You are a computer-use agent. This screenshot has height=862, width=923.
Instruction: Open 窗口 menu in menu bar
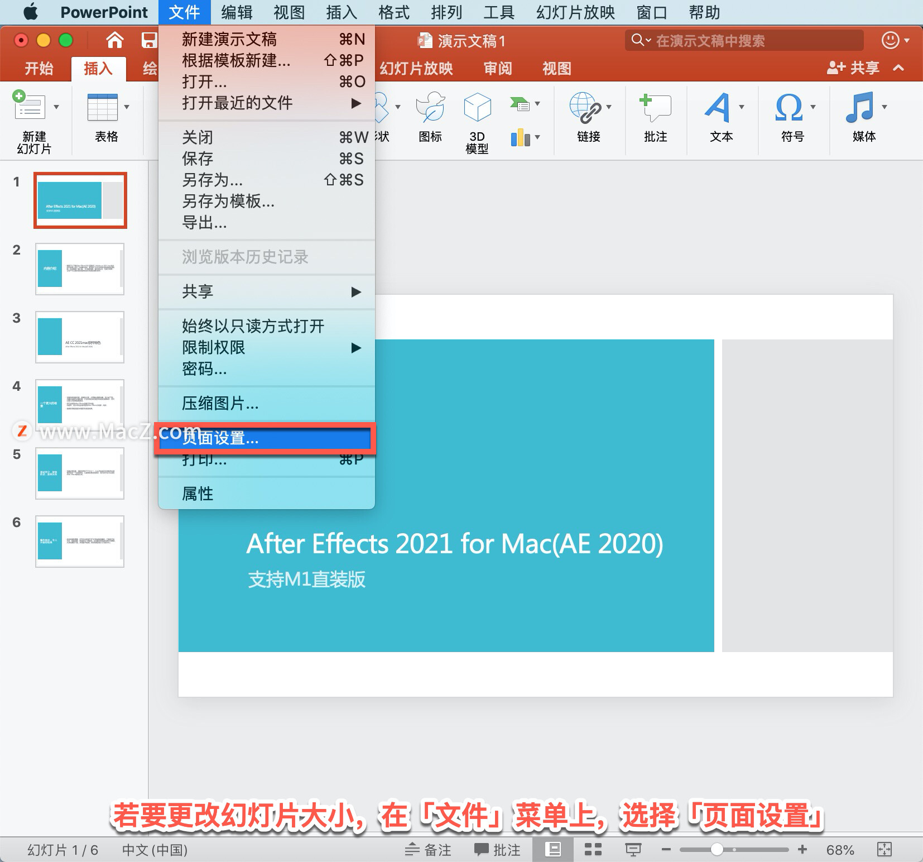(652, 12)
